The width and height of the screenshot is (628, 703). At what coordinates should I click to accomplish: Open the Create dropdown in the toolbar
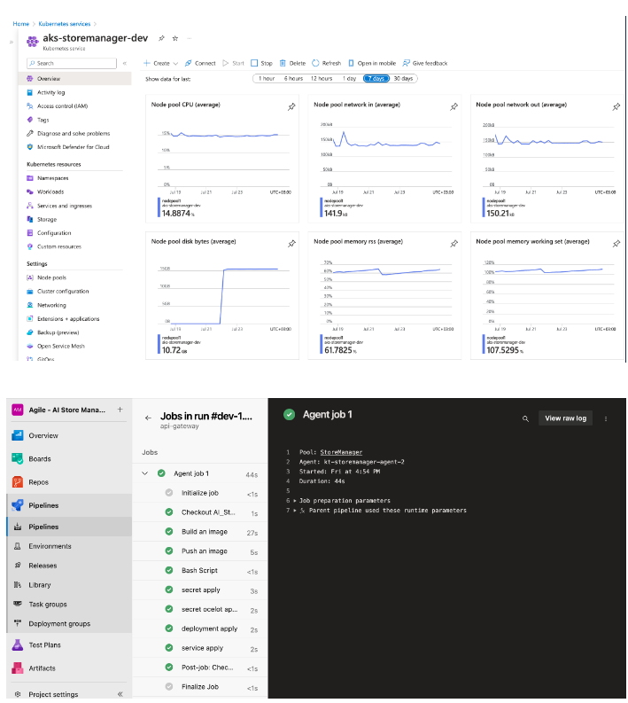[x=160, y=63]
